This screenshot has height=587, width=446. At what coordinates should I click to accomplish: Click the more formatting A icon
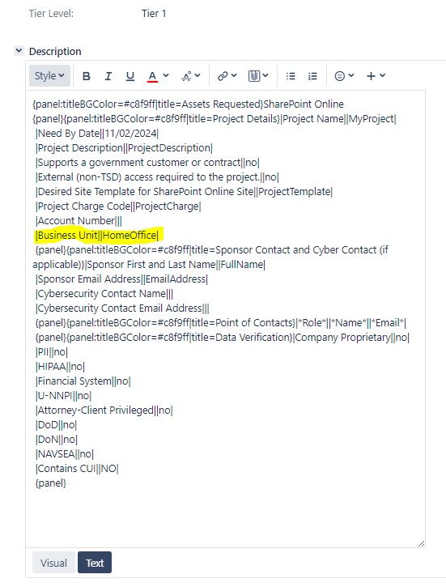pos(186,76)
